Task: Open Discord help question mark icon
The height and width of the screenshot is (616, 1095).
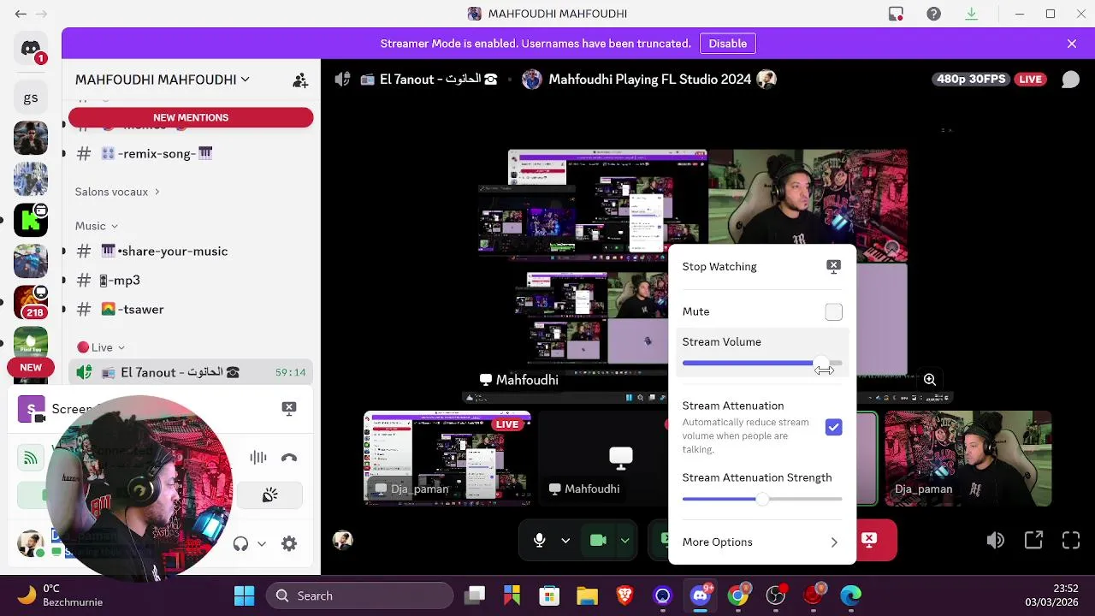Action: pos(933,14)
